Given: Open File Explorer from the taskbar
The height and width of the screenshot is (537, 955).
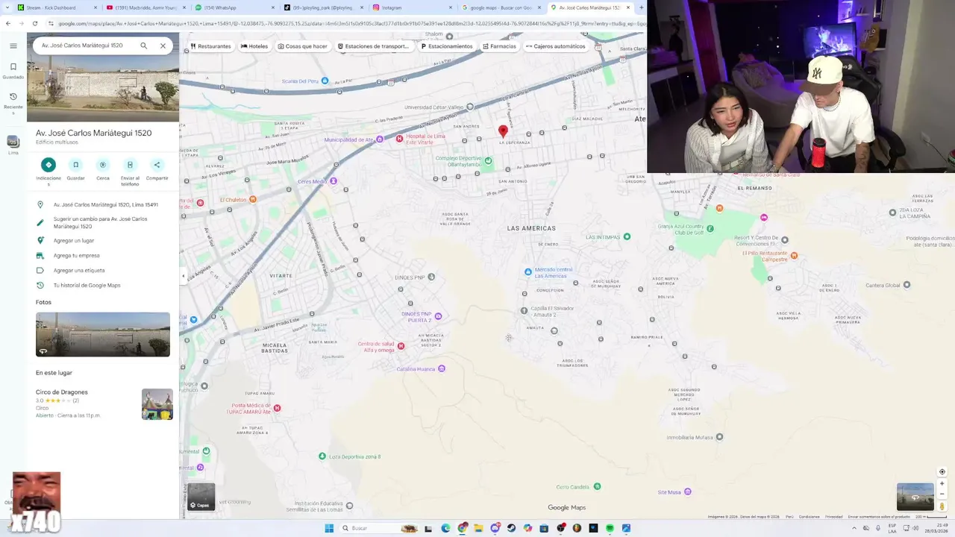Looking at the screenshot, I should click(x=478, y=528).
